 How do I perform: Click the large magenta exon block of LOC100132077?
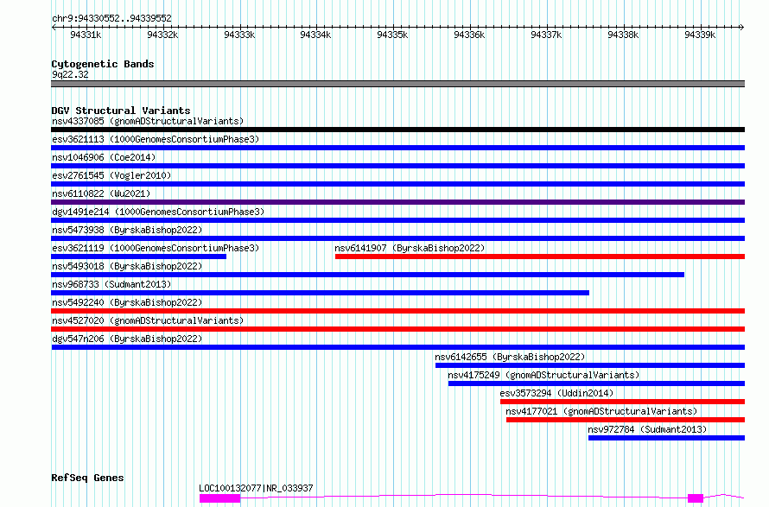click(219, 498)
